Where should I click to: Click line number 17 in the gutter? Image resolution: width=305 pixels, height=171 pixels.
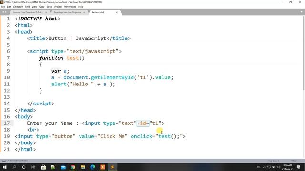click(7, 123)
